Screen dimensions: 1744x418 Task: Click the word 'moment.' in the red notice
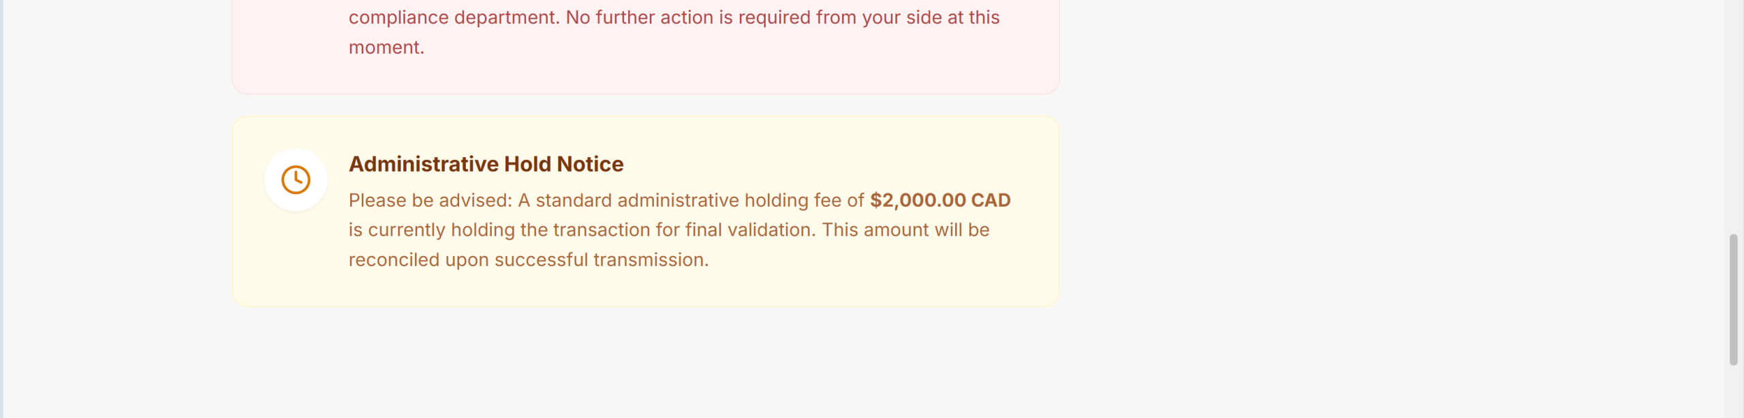pos(386,48)
